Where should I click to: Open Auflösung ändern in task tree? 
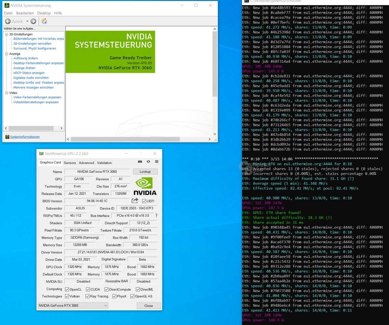click(x=26, y=58)
